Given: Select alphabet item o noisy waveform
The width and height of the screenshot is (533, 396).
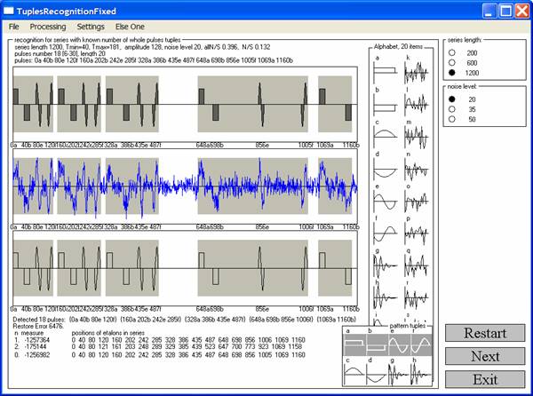Looking at the screenshot, I should pos(416,201).
